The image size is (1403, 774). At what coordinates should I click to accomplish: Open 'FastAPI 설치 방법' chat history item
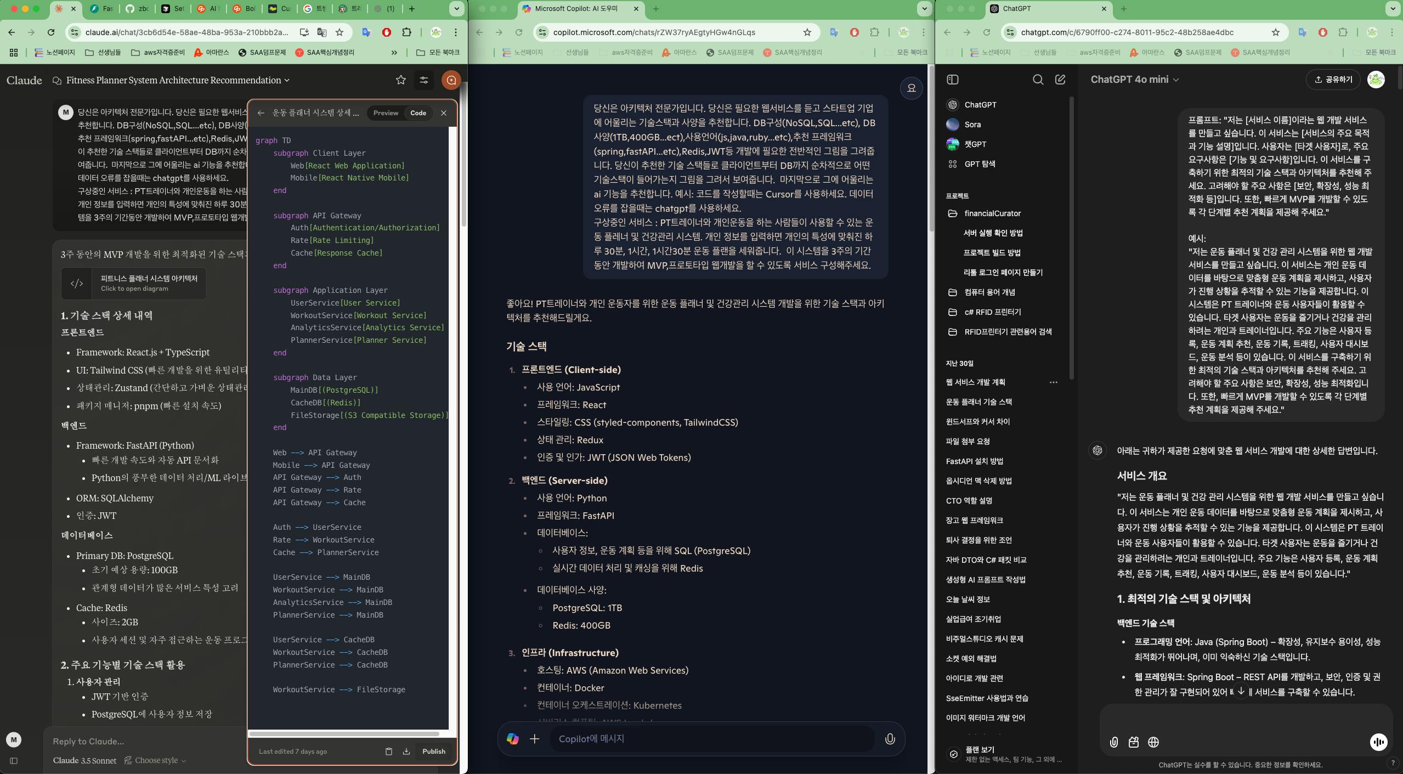[x=974, y=461]
